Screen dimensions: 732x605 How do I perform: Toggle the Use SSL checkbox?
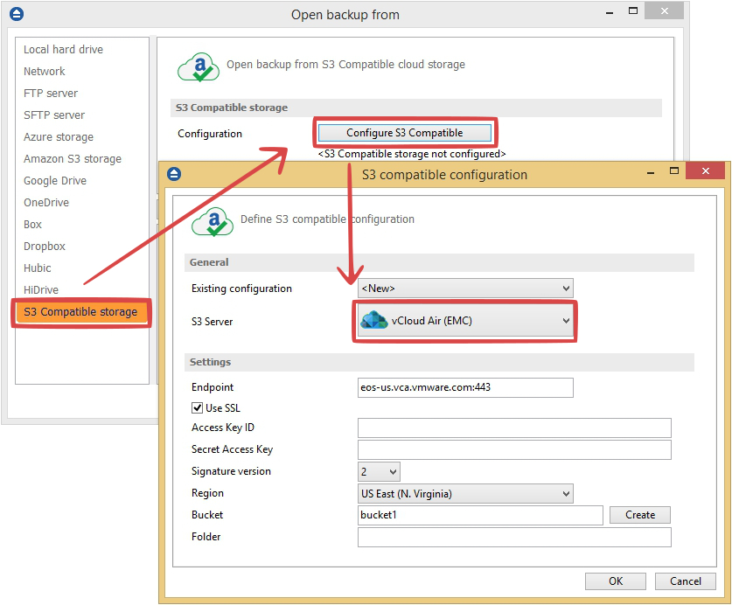[x=197, y=407]
